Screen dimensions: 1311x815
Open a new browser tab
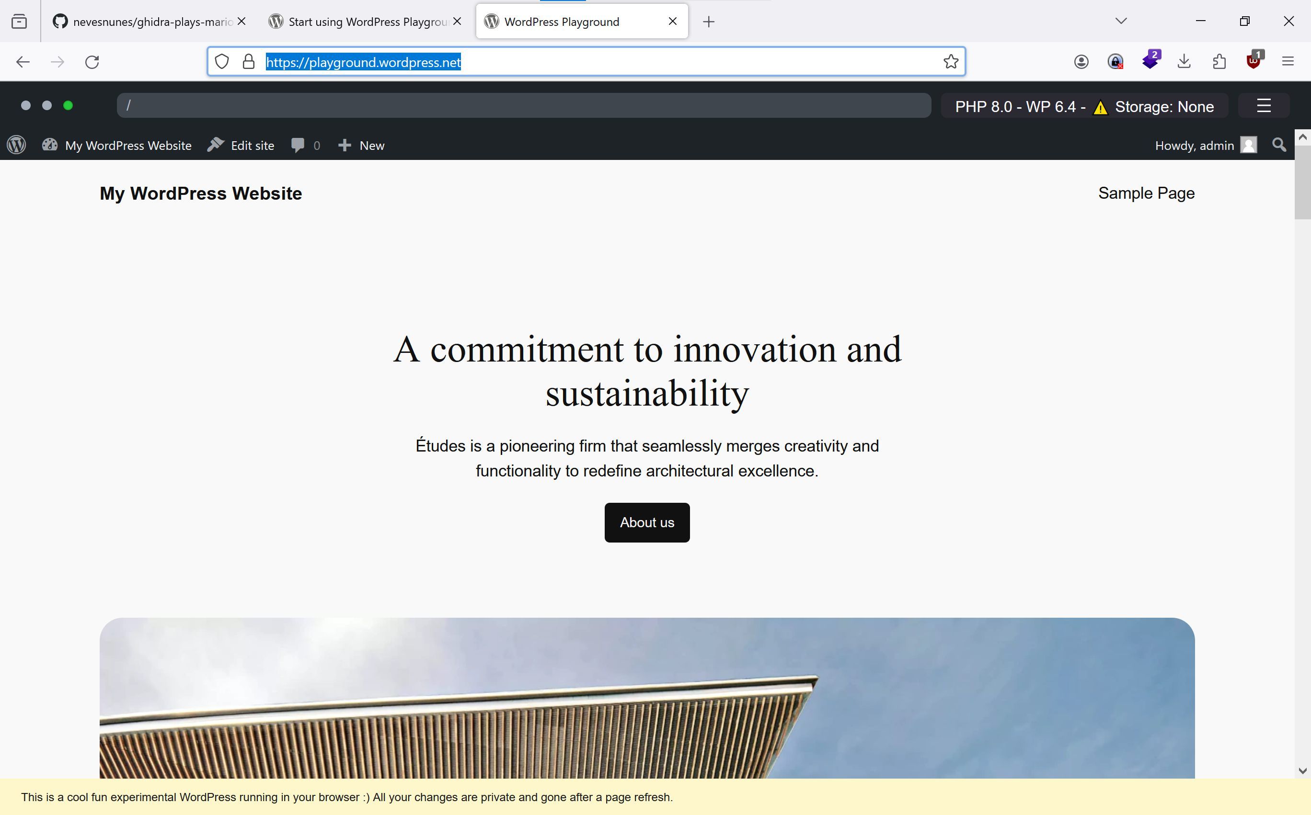click(709, 22)
